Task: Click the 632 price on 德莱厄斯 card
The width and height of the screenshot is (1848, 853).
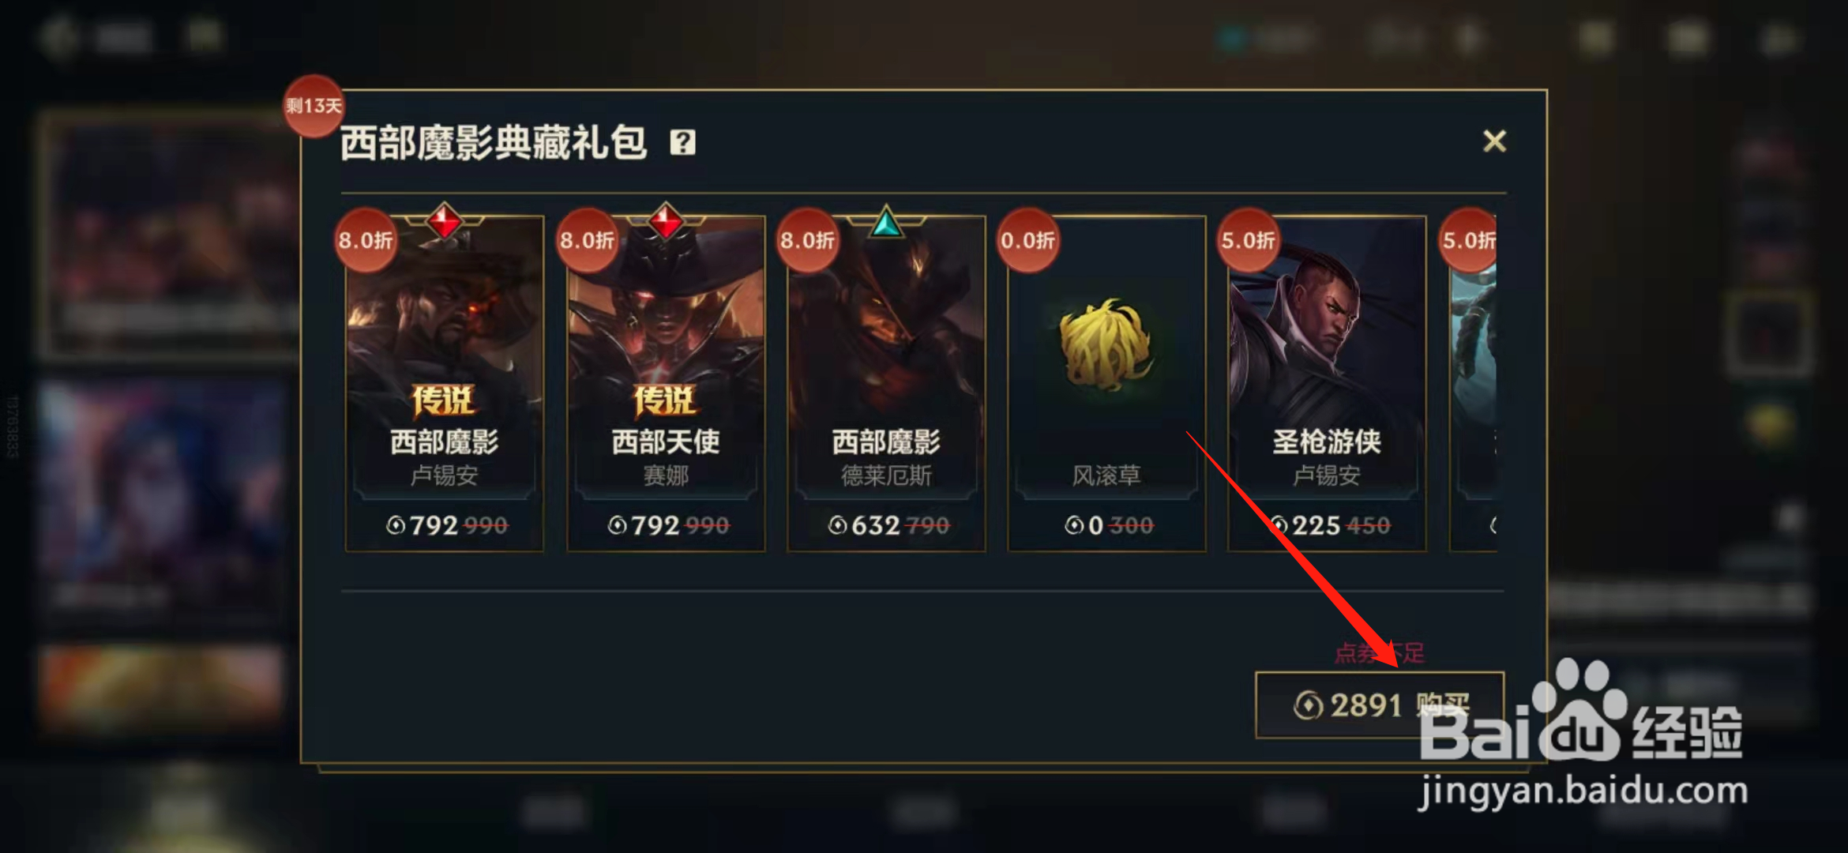Action: (x=876, y=525)
